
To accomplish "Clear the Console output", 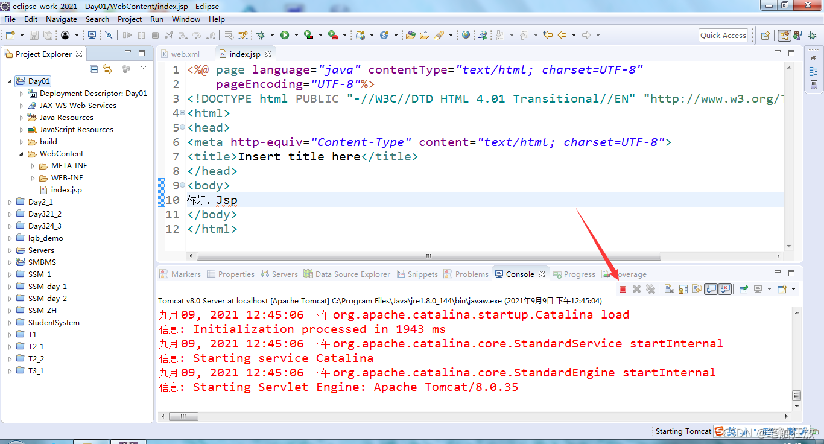I will pos(669,290).
